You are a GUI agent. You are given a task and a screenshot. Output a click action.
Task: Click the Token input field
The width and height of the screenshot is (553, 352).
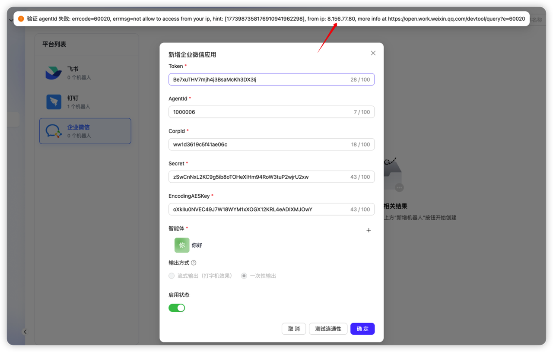(271, 79)
